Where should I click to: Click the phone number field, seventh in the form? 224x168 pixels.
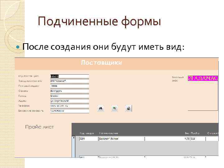click(70, 106)
